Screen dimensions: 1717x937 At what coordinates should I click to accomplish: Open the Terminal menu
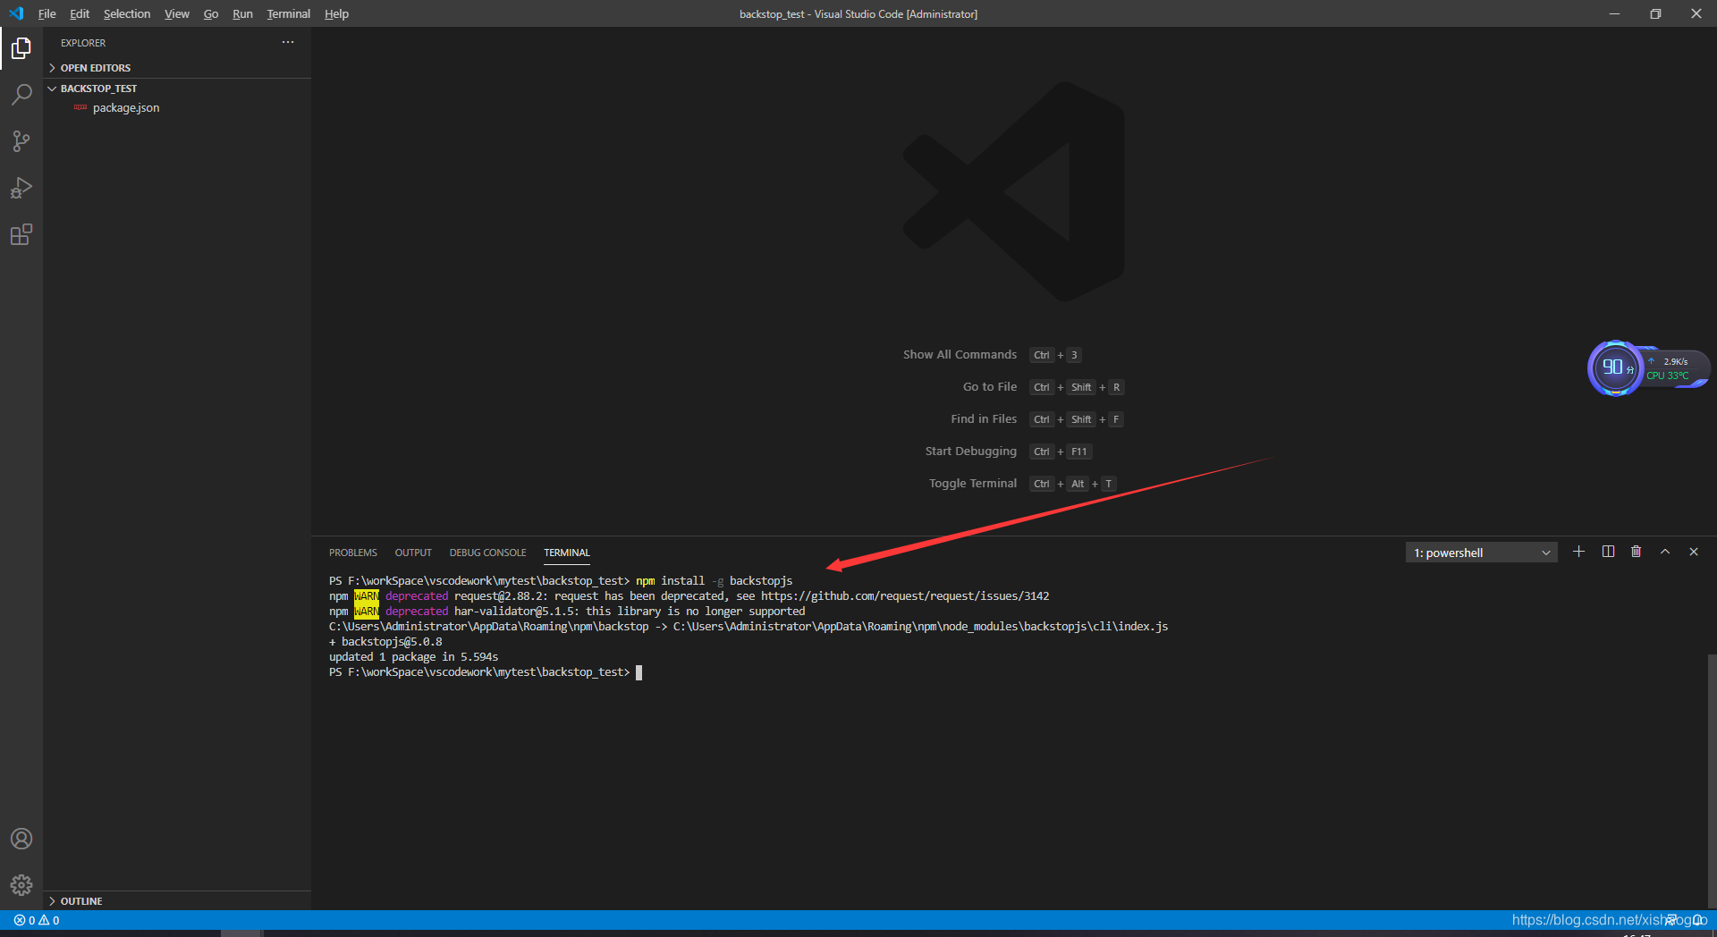(x=288, y=13)
